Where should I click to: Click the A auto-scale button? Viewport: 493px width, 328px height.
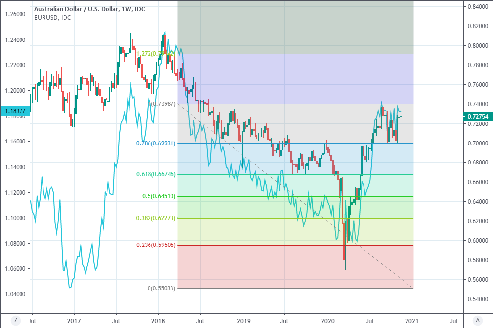(x=477, y=320)
